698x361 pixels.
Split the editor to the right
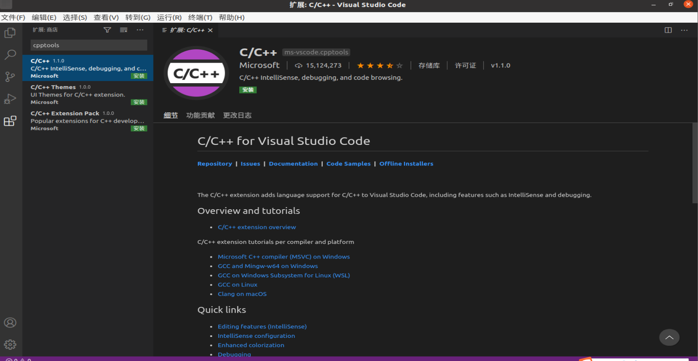click(668, 30)
